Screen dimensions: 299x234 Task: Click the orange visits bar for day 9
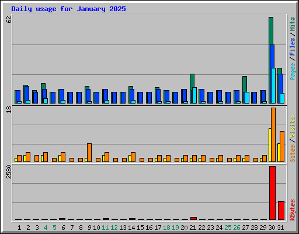(x=89, y=153)
